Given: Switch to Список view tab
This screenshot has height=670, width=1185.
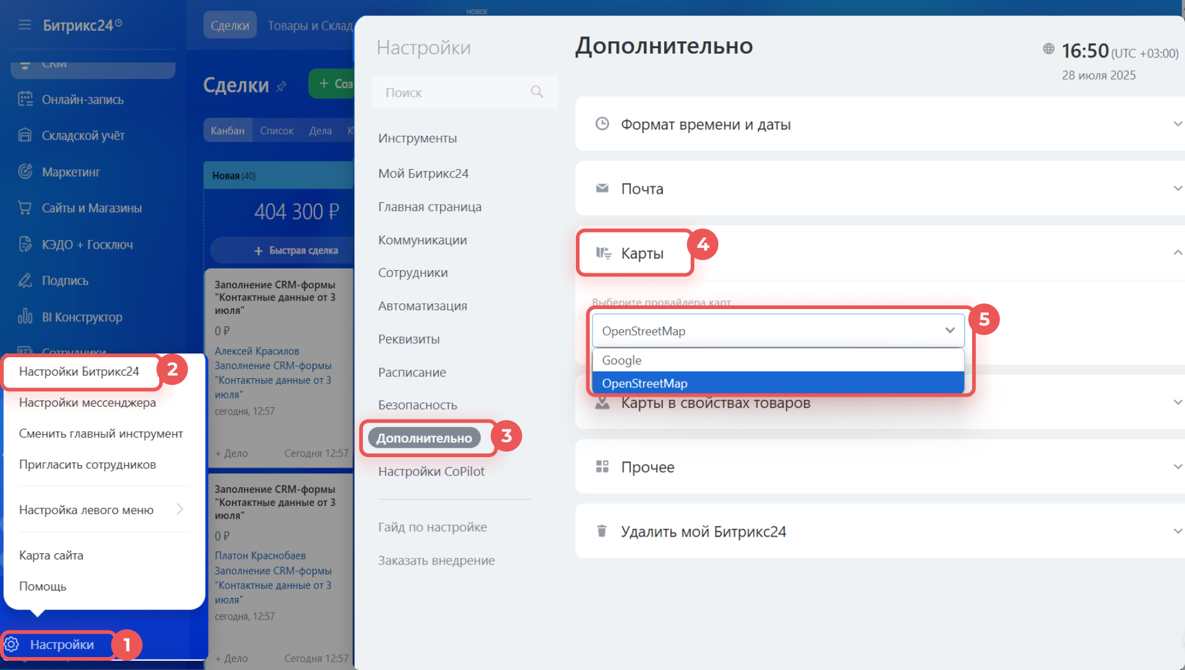Looking at the screenshot, I should coord(276,131).
